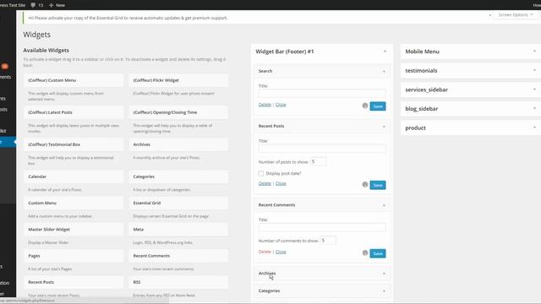Close the Search widget link
The image size is (541, 304).
[x=281, y=105]
